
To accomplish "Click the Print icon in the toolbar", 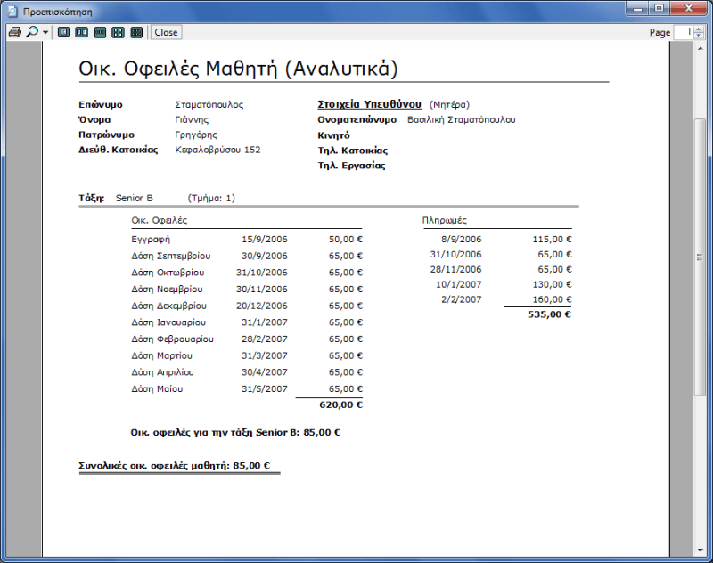I will click(13, 32).
